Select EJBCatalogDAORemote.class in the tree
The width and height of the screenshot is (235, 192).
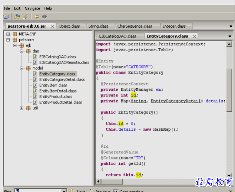click(x=64, y=62)
